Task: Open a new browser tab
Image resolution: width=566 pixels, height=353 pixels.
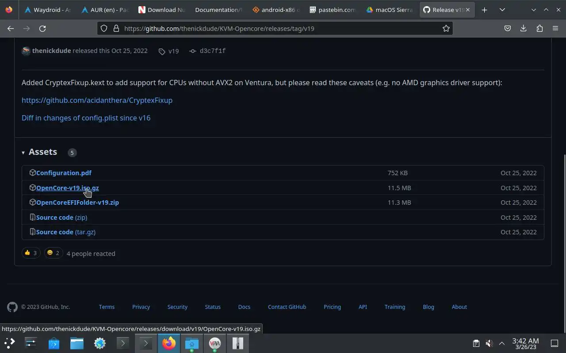Action: pyautogui.click(x=485, y=10)
